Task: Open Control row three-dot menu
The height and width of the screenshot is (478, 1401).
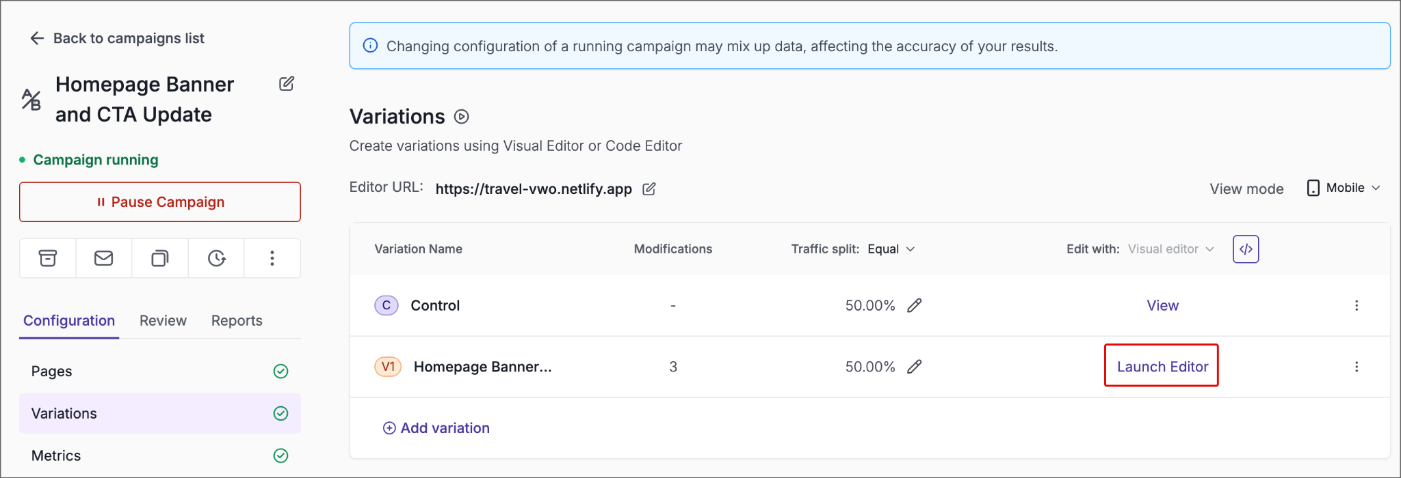Action: 1357,305
